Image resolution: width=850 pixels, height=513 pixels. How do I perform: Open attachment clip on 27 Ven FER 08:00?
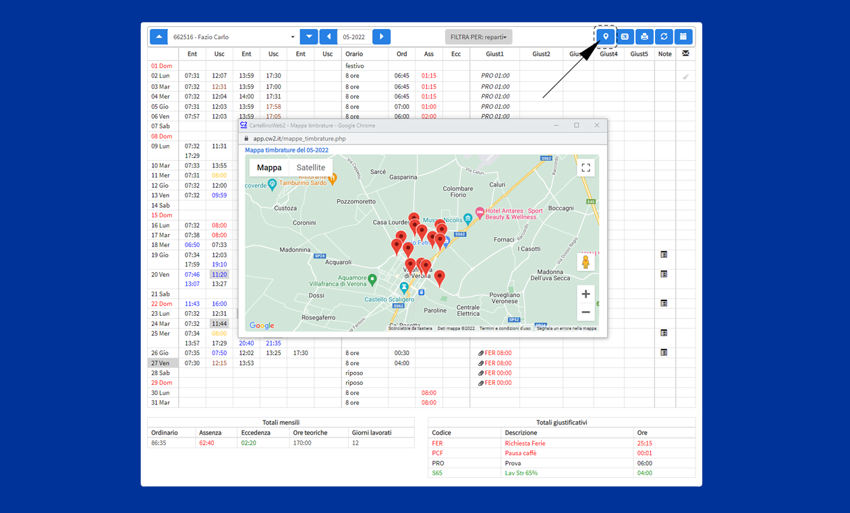click(481, 363)
